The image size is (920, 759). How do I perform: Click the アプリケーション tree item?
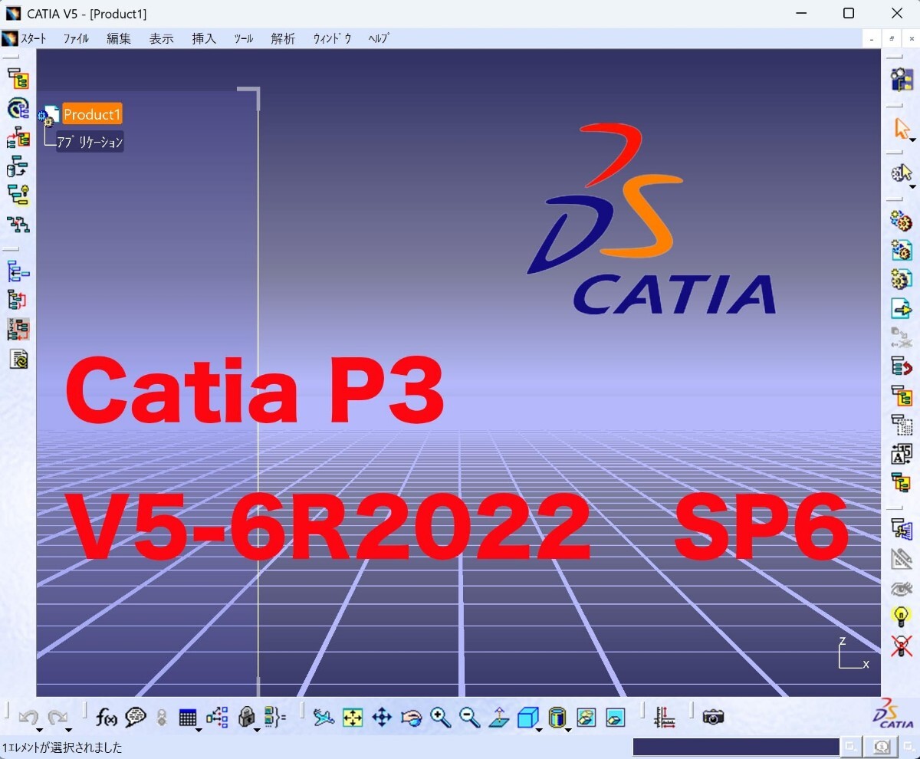pyautogui.click(x=90, y=141)
